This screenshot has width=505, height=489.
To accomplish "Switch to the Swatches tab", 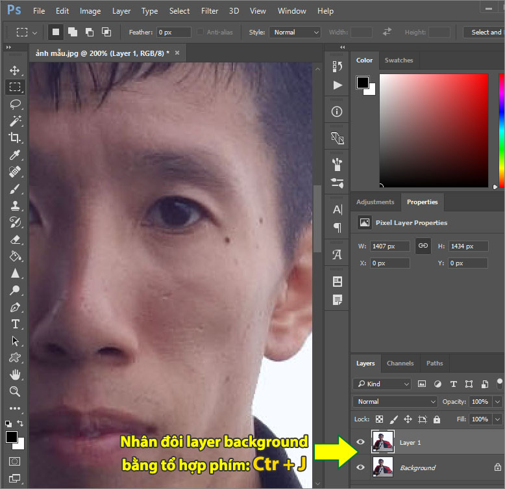I will [399, 60].
